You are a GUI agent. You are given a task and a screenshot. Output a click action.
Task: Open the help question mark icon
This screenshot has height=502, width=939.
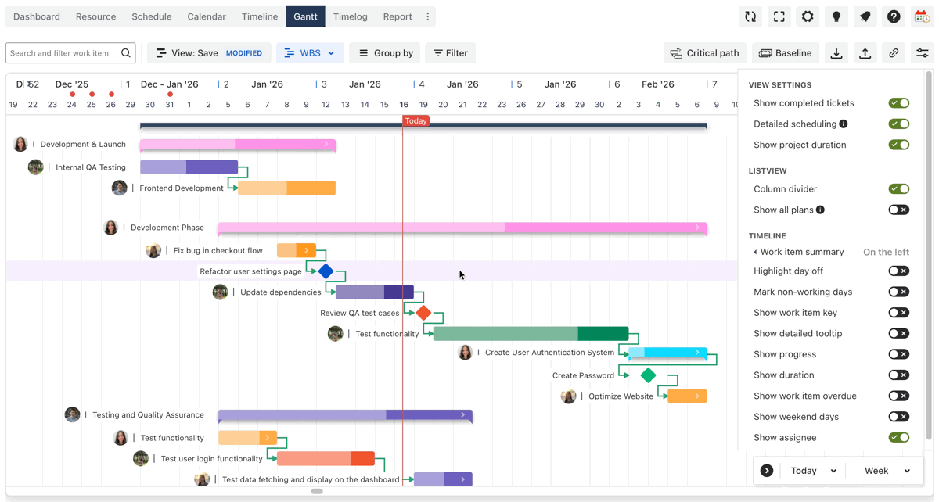point(894,16)
